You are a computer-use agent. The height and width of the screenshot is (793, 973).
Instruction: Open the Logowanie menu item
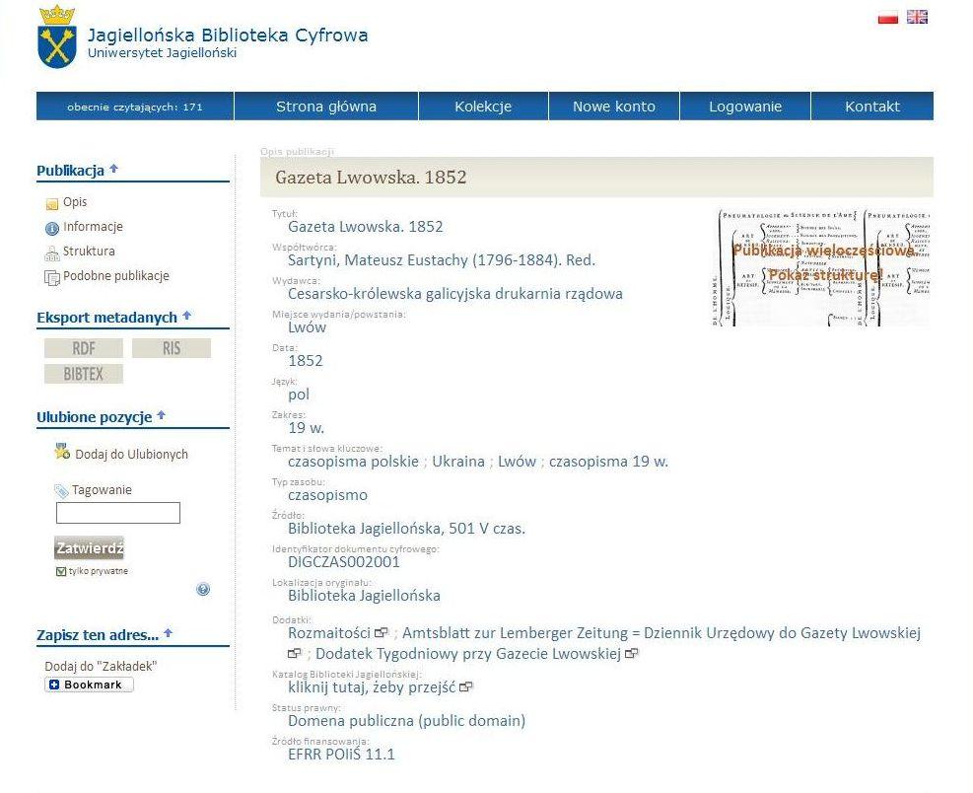(x=745, y=107)
